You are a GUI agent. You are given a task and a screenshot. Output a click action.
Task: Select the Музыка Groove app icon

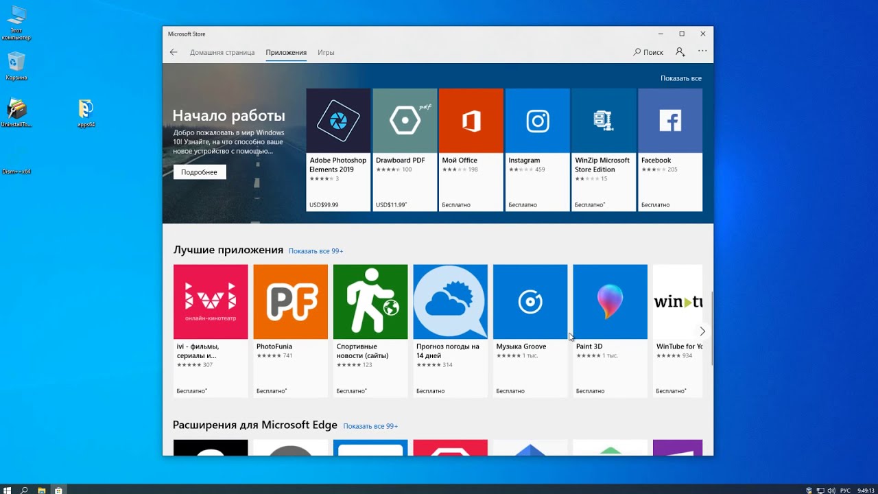click(x=530, y=302)
